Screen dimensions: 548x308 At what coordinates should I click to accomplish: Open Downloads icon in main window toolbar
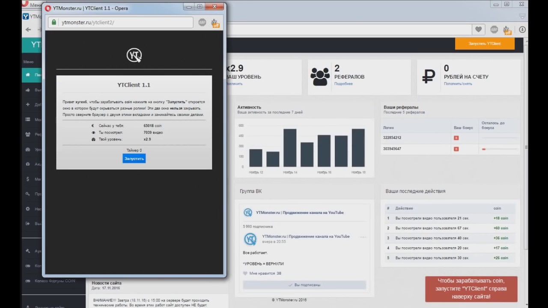522,30
